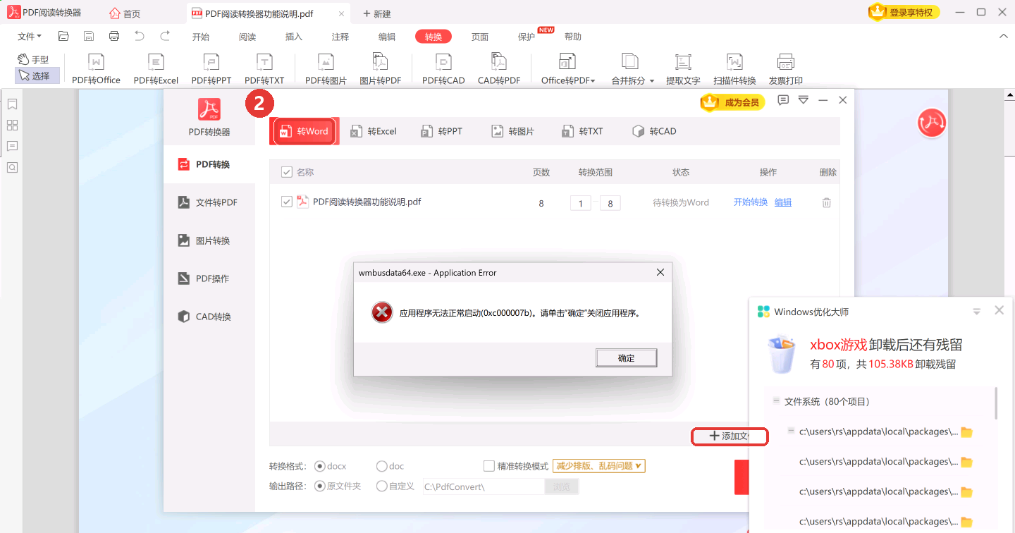1015x533 pixels.
Task: Select the doc format radio button
Action: (381, 466)
